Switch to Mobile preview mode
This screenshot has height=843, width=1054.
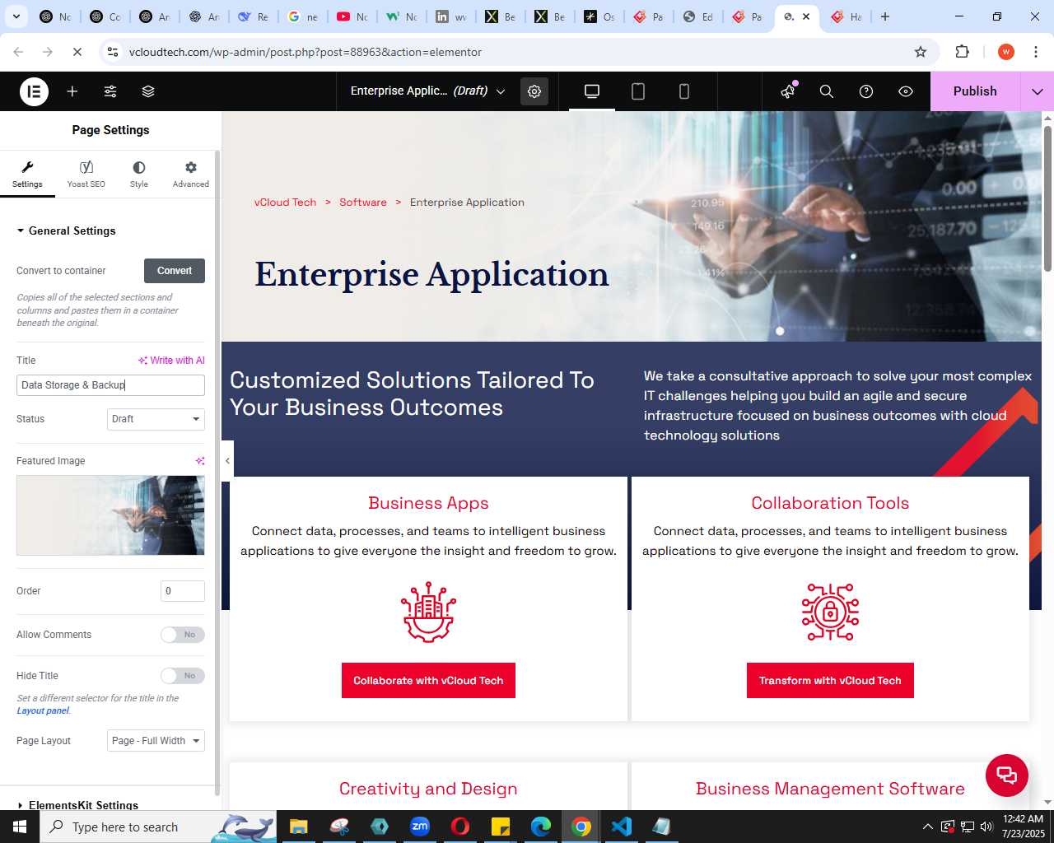click(x=684, y=91)
